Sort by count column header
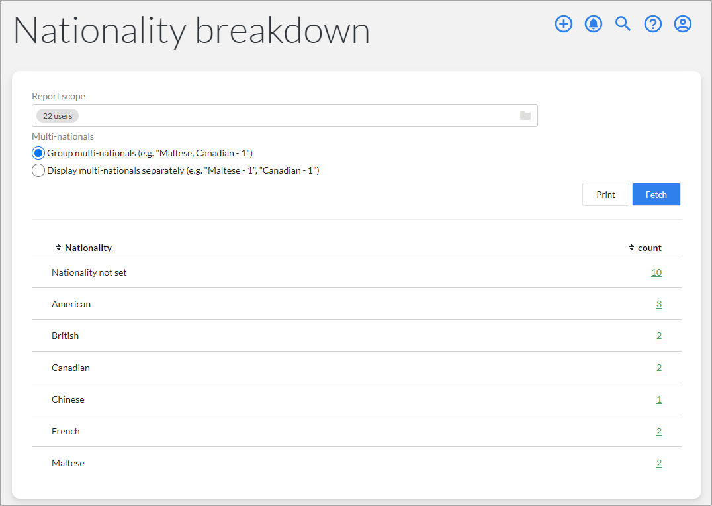Screen dimensions: 712x506 (649, 248)
